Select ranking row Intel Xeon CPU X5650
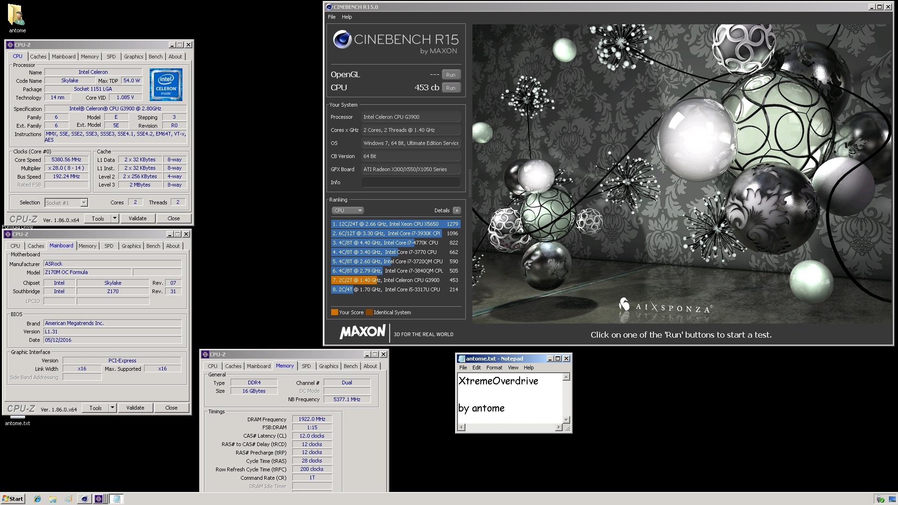Viewport: 898px width, 505px height. [396, 224]
